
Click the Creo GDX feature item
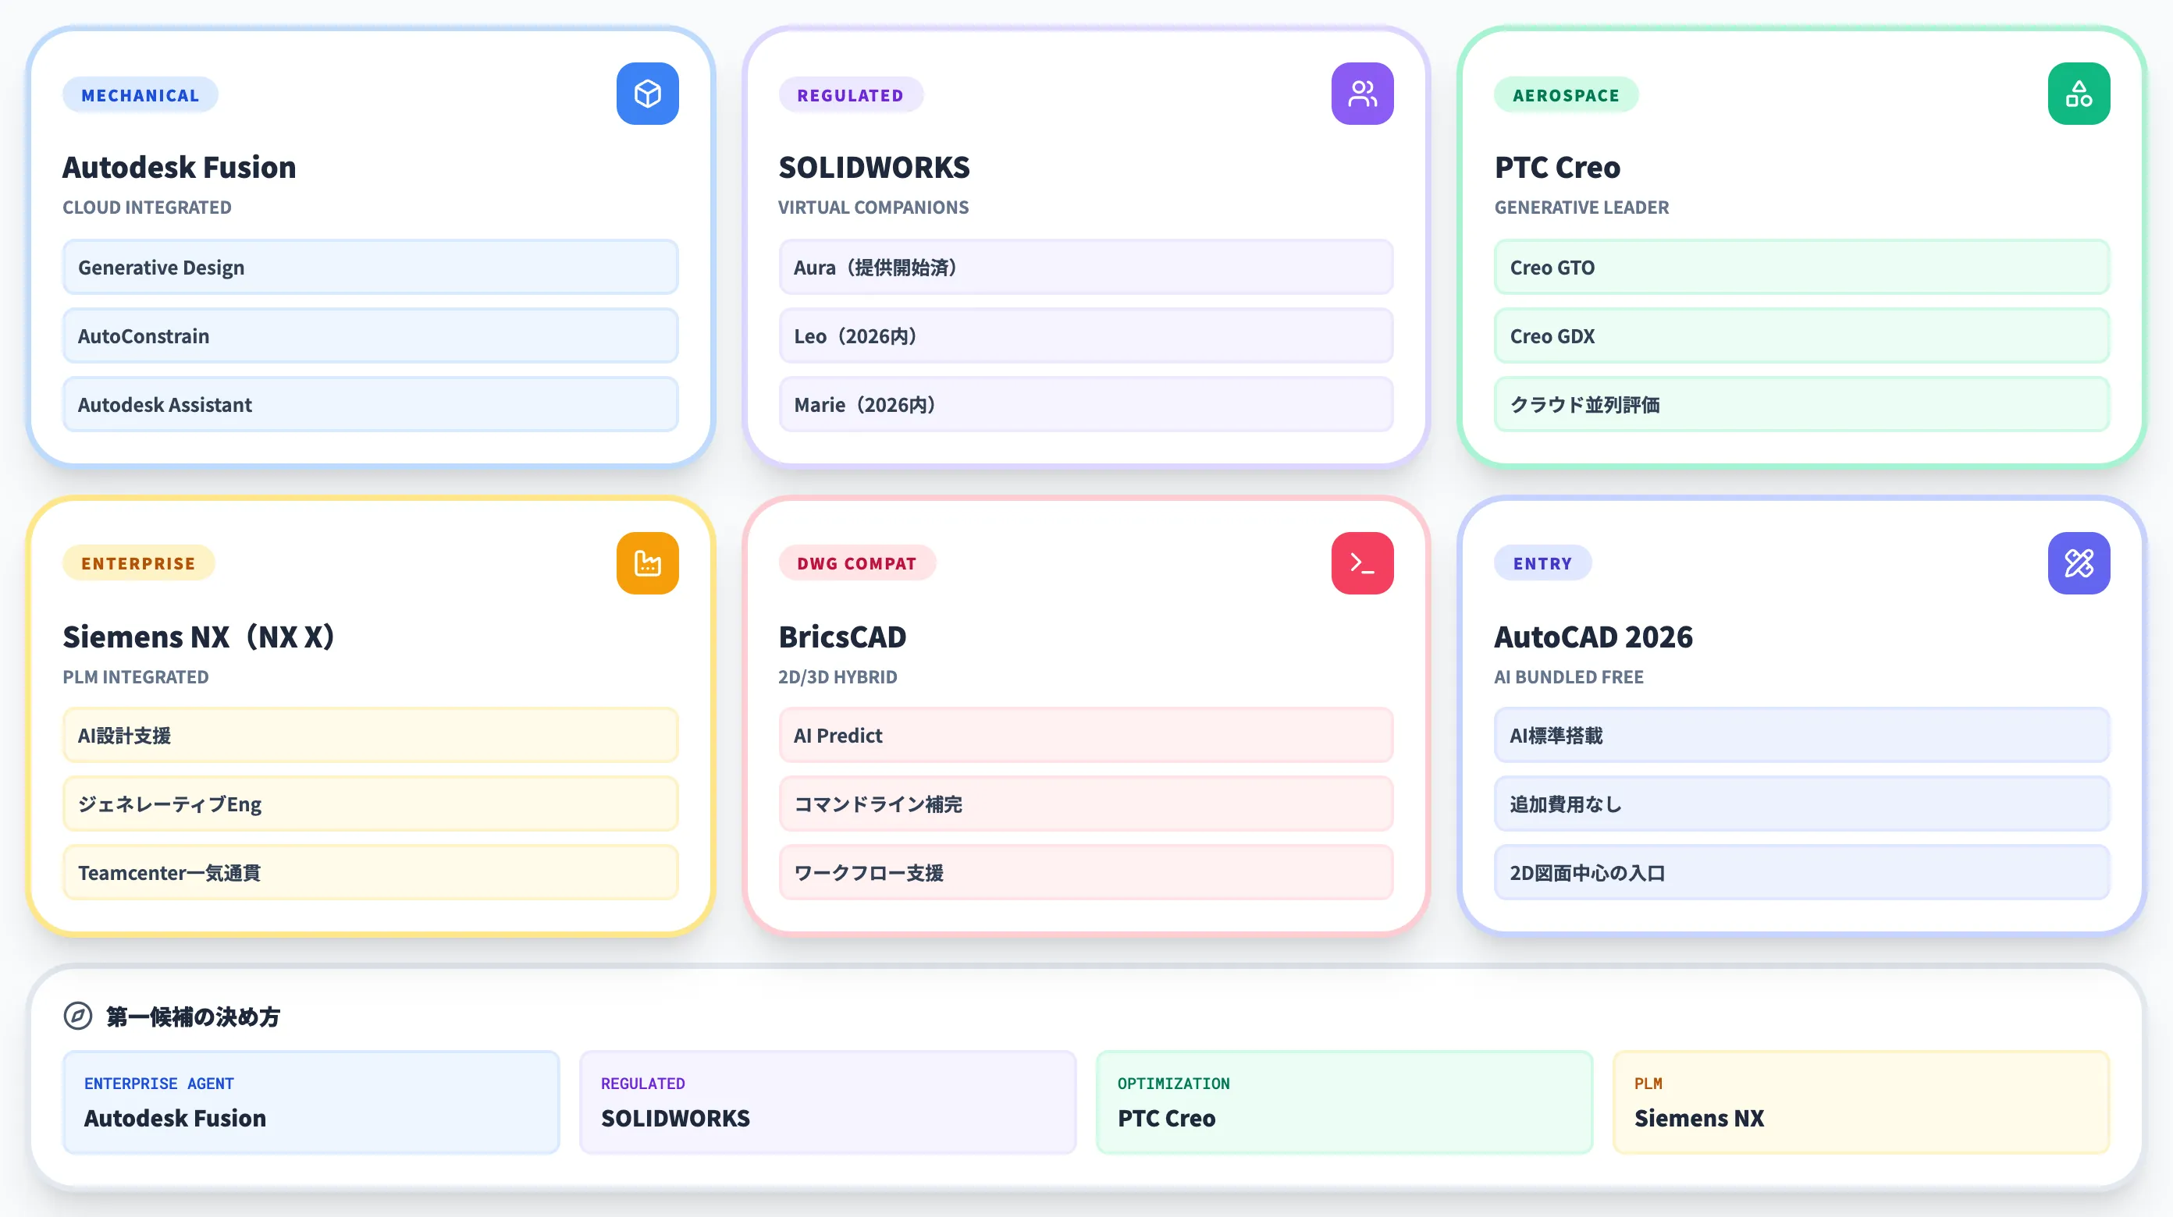(1801, 335)
